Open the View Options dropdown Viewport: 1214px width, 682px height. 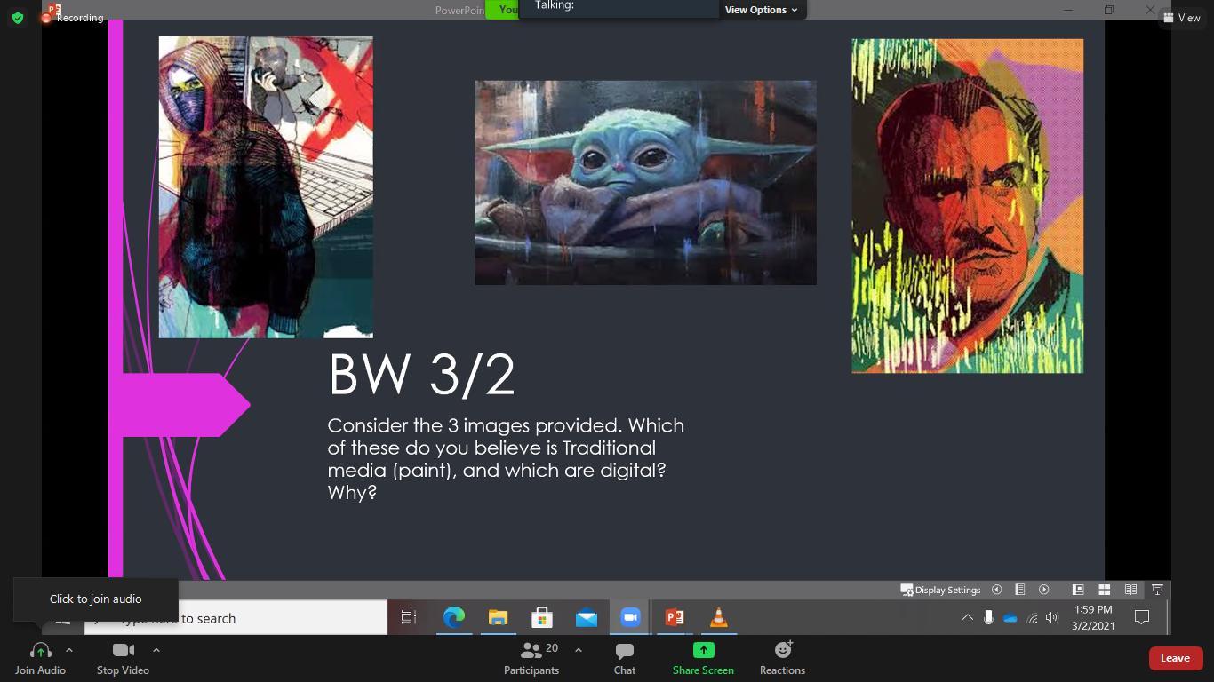coord(761,10)
